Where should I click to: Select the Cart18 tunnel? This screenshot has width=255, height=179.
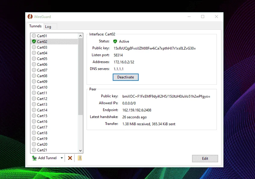tap(54, 133)
